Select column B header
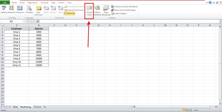The height and width of the screenshot is (112, 222). tap(39, 25)
